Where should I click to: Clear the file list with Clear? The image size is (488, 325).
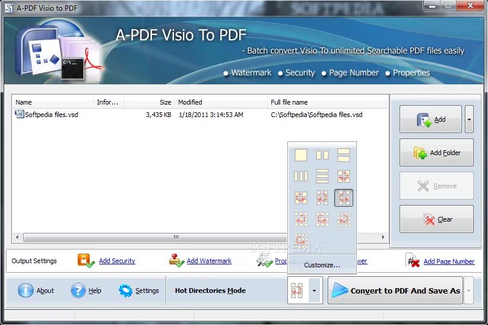tap(437, 219)
